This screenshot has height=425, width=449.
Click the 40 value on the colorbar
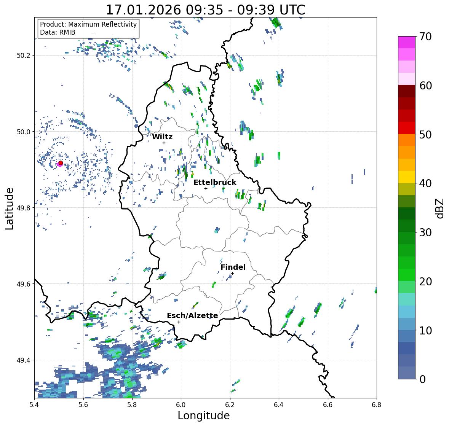[425, 183]
